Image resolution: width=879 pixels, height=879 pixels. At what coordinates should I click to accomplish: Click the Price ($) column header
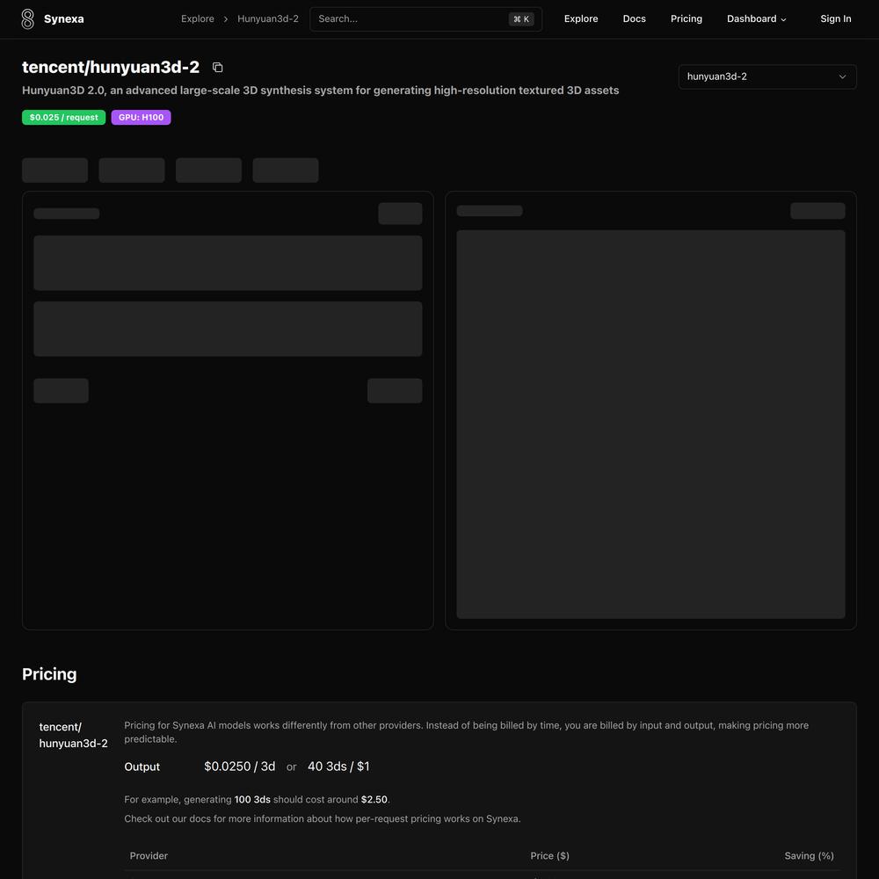(x=549, y=855)
